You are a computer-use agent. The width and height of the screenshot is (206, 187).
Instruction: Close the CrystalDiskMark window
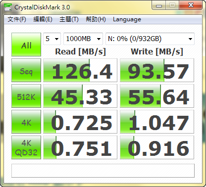pos(191,5)
